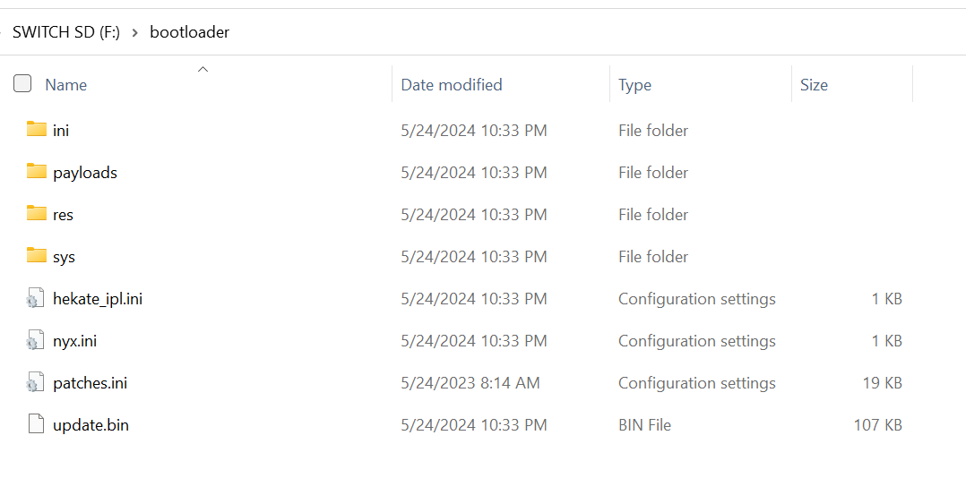Click the bootloader breadcrumb segment
Screen dimensions: 966x478
[x=190, y=32]
